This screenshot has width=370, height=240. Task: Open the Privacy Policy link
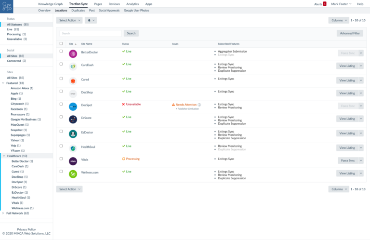26,229
